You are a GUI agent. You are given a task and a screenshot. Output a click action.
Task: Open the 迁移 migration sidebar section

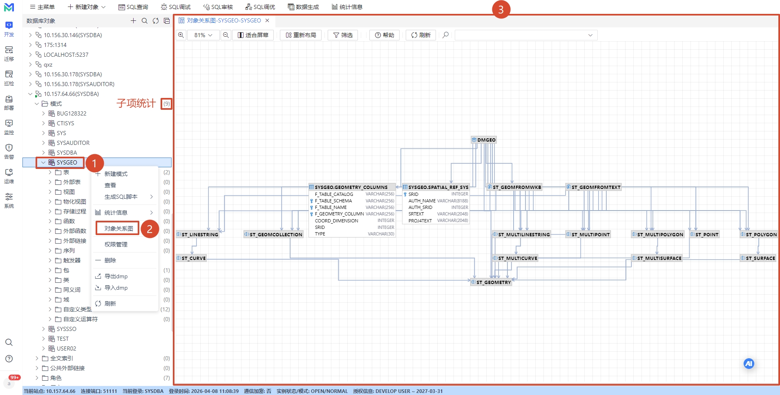click(x=9, y=54)
